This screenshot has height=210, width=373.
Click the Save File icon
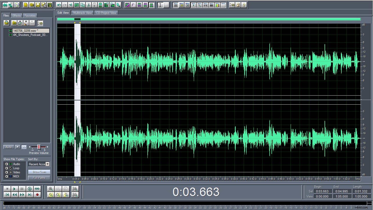pyautogui.click(x=37, y=5)
